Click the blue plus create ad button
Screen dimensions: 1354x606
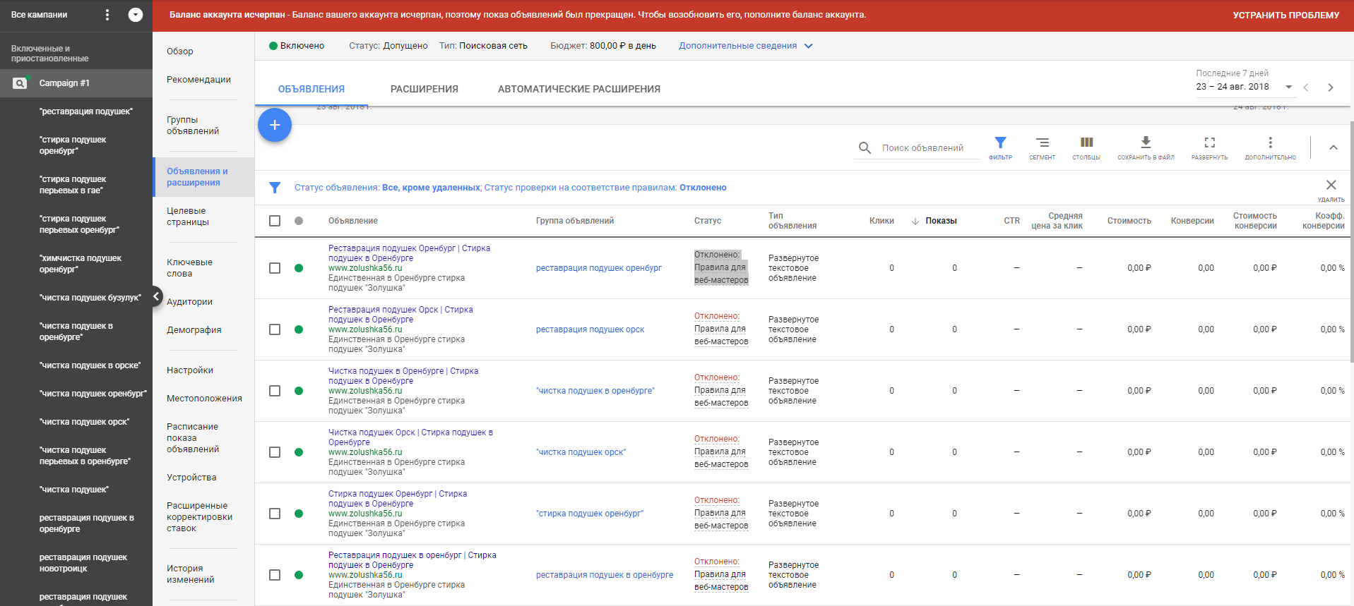click(x=275, y=125)
